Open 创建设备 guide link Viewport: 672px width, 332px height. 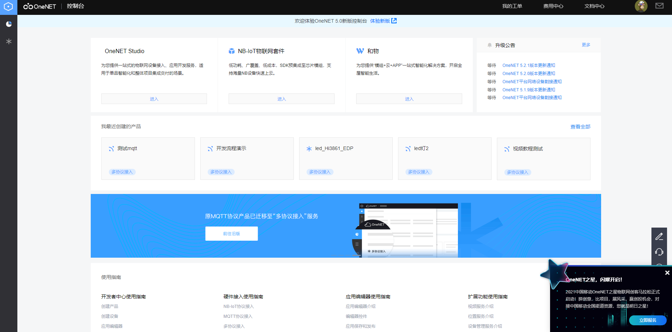(110, 316)
